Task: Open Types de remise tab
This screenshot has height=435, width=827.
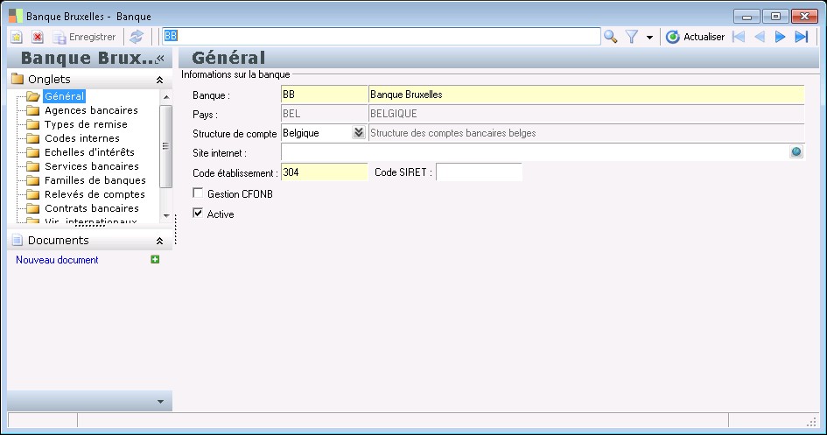Action: tap(86, 124)
